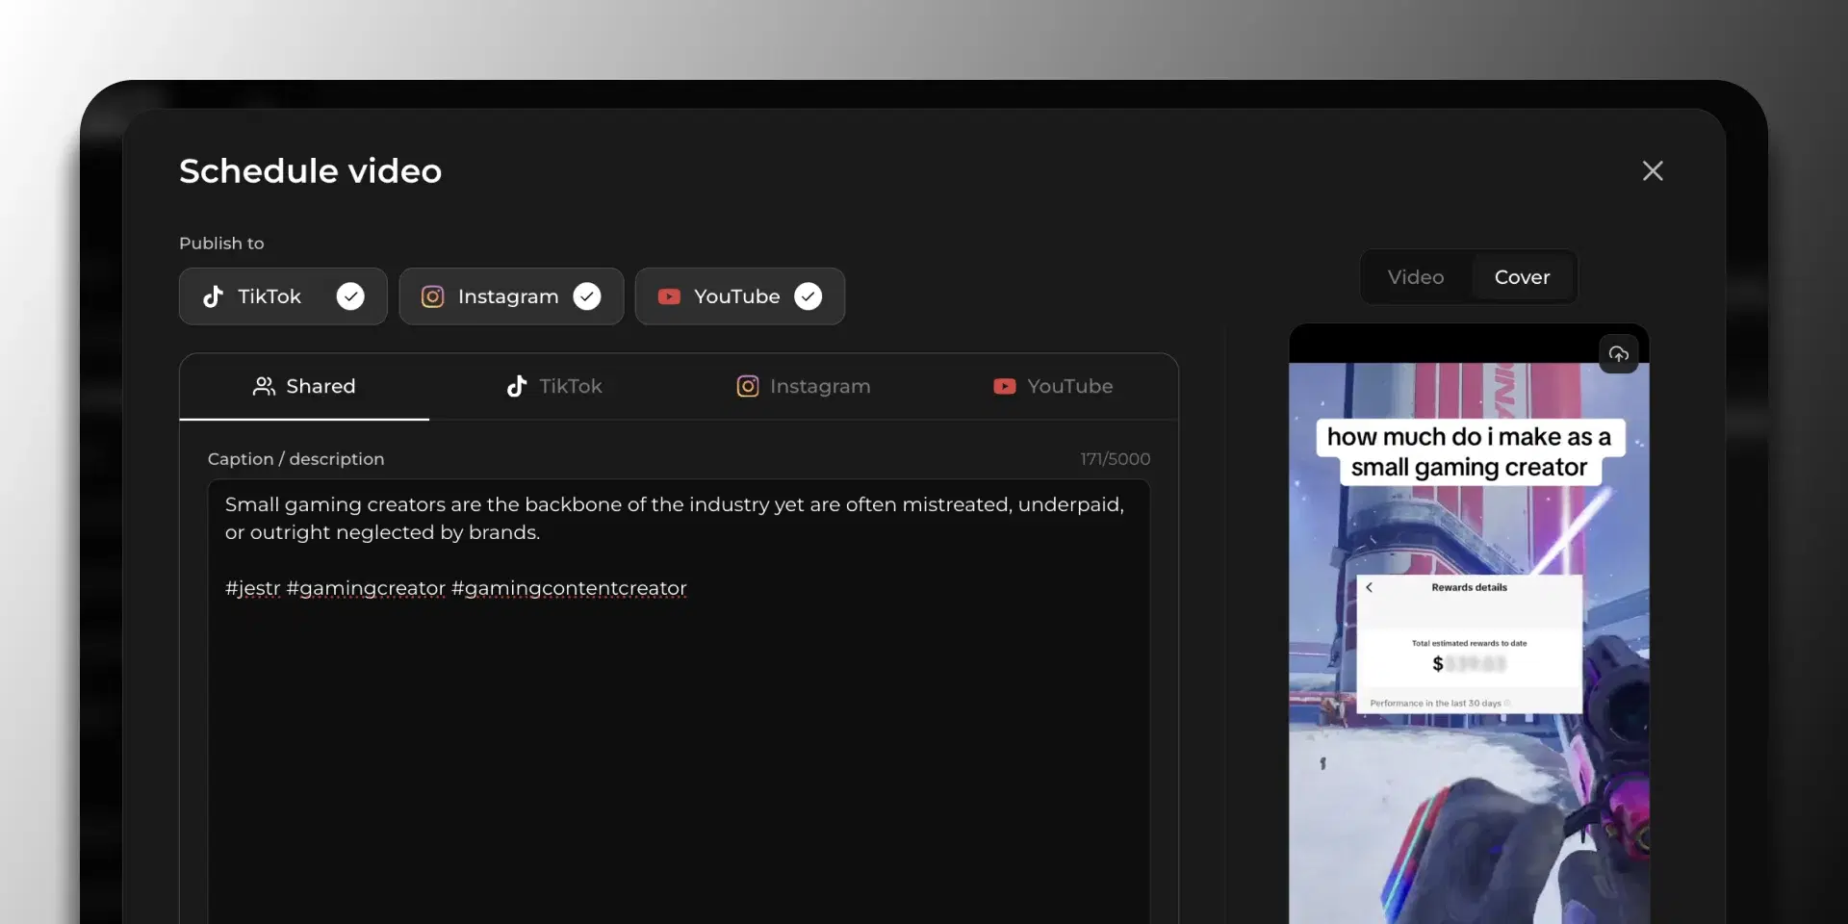Click the Publish to label
1848x924 pixels.
coord(221,244)
